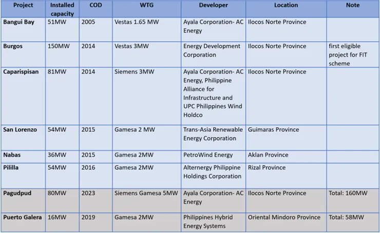Click Pagudpud's 'Ilocos Norte Province' cell
Image resolution: width=380 pixels, height=233 pixels.
point(286,201)
